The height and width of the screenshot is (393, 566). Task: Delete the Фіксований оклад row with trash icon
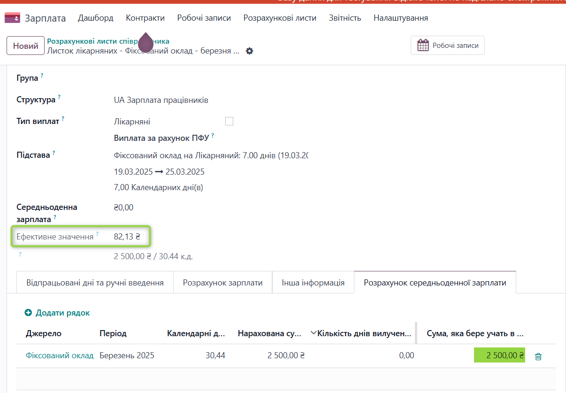point(538,356)
